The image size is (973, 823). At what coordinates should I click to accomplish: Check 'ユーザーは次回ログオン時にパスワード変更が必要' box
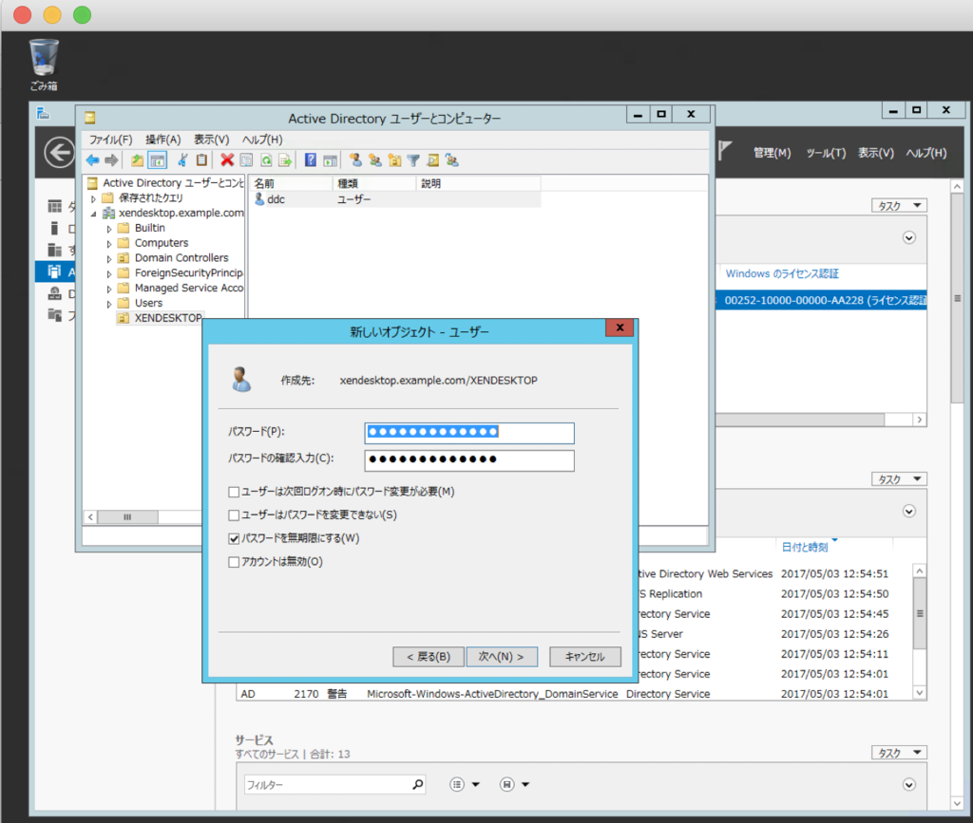(234, 492)
